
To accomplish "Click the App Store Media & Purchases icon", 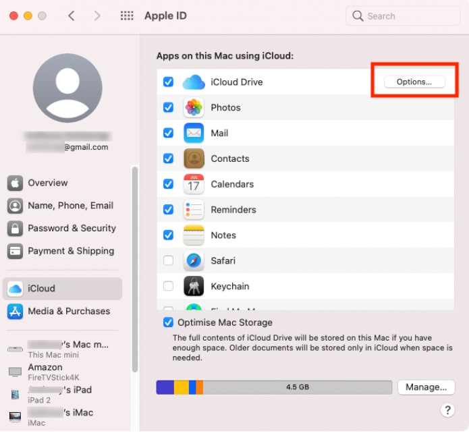I will pyautogui.click(x=15, y=312).
